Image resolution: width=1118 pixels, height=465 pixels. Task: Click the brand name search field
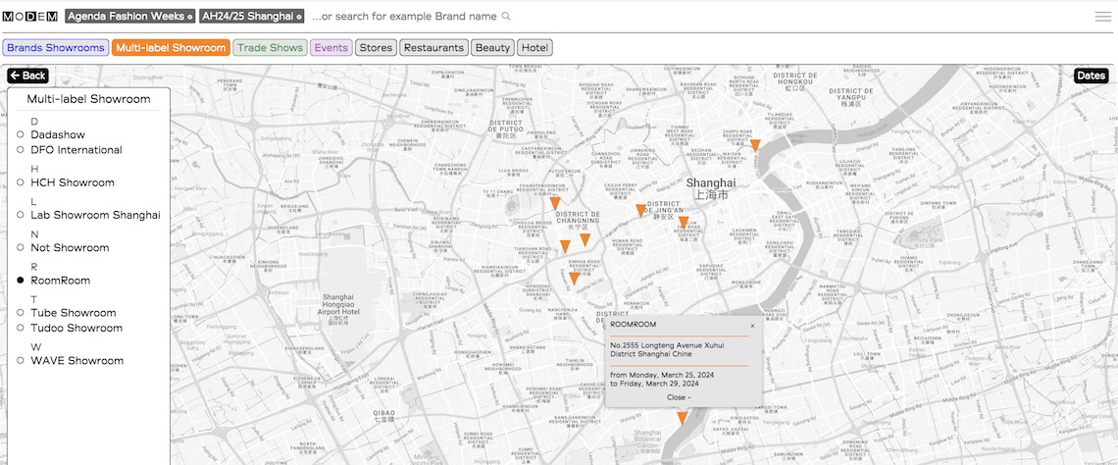[x=406, y=17]
